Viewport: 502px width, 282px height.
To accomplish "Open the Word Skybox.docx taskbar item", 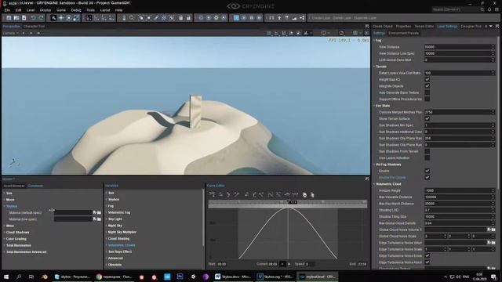I will pos(233,277).
